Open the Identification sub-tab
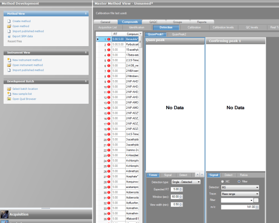Image resolution: width=279 pixels, height=223 pixels. pos(137,27)
